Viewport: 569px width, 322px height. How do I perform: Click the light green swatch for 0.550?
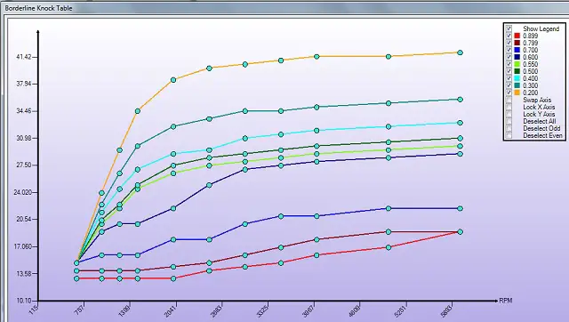click(517, 64)
